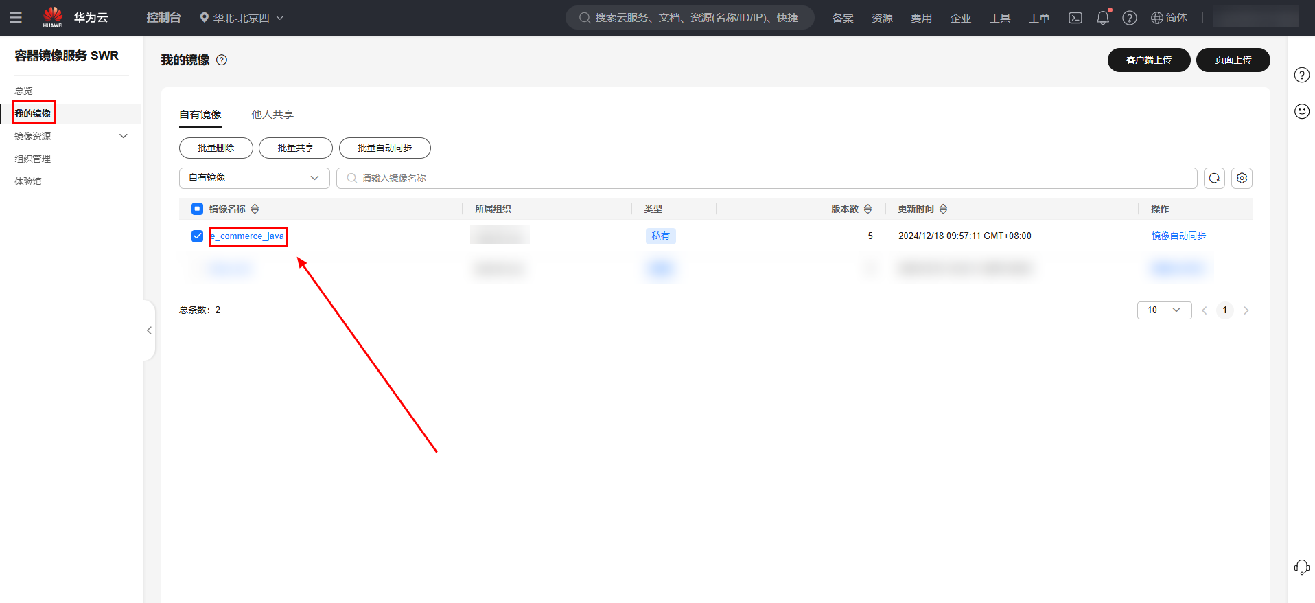Open the CloudShell terminal icon
The height and width of the screenshot is (603, 1315).
1075,18
